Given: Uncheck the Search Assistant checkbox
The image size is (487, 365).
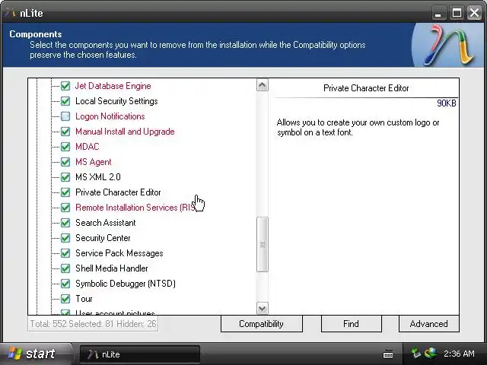Looking at the screenshot, I should (65, 223).
